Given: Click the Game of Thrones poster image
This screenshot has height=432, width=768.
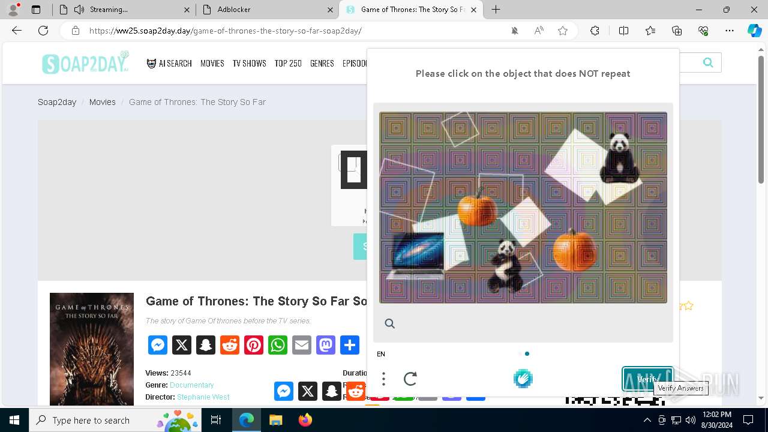Looking at the screenshot, I should point(92,349).
